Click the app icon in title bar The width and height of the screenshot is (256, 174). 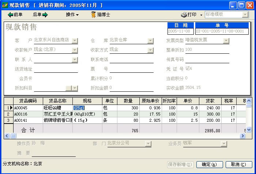pyautogui.click(x=5, y=5)
